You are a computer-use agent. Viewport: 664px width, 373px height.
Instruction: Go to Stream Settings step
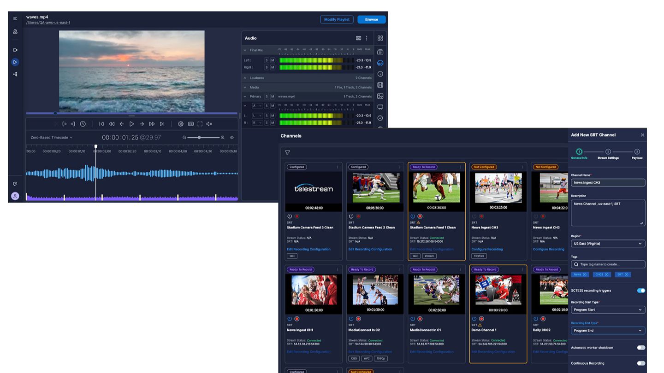click(608, 154)
